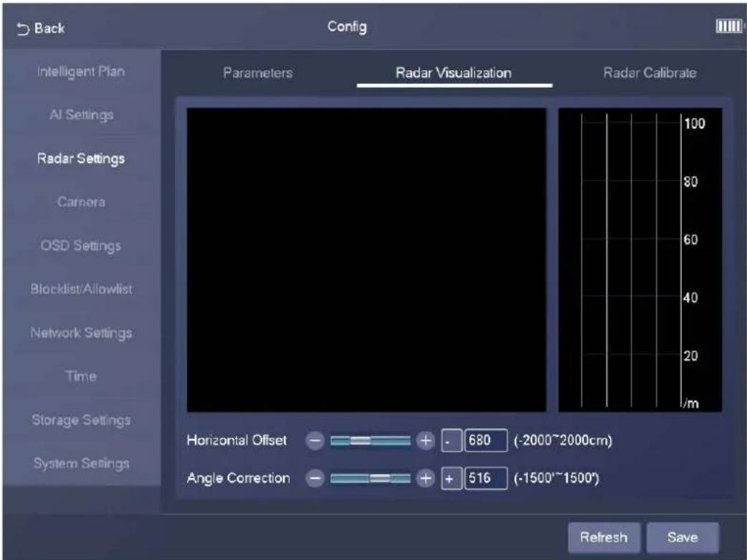747x560 pixels.
Task: Toggle Angle Correction sign button
Action: 451,478
